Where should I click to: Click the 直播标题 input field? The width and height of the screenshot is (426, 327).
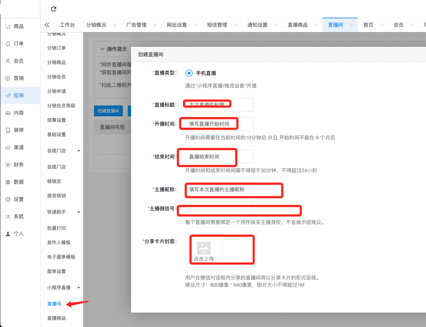click(219, 105)
